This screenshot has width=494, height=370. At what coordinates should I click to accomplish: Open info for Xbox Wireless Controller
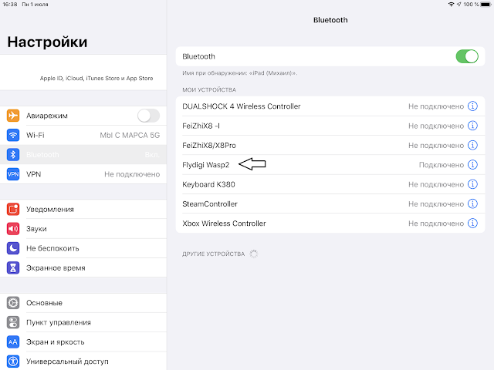(472, 223)
